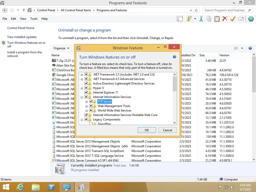Open the File menu
The height and width of the screenshot is (192, 256).
5,19
